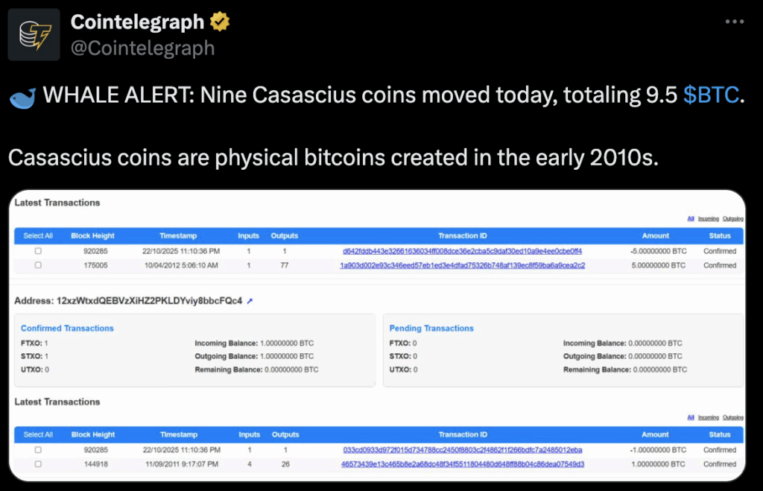Click Select All in the bottom table header
The image size is (763, 491).
click(x=38, y=434)
